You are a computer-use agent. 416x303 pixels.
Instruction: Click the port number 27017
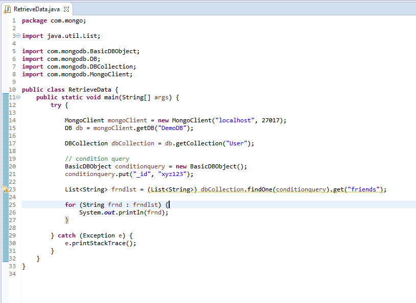[271, 120]
